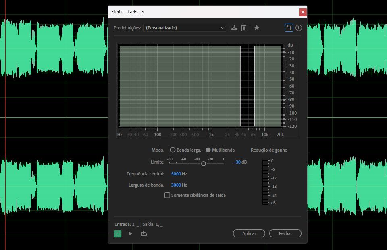Open the effect info icon
This screenshot has width=387, height=250.
click(x=299, y=28)
